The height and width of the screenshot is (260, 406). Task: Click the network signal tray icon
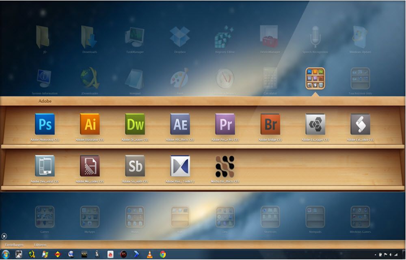(x=396, y=255)
